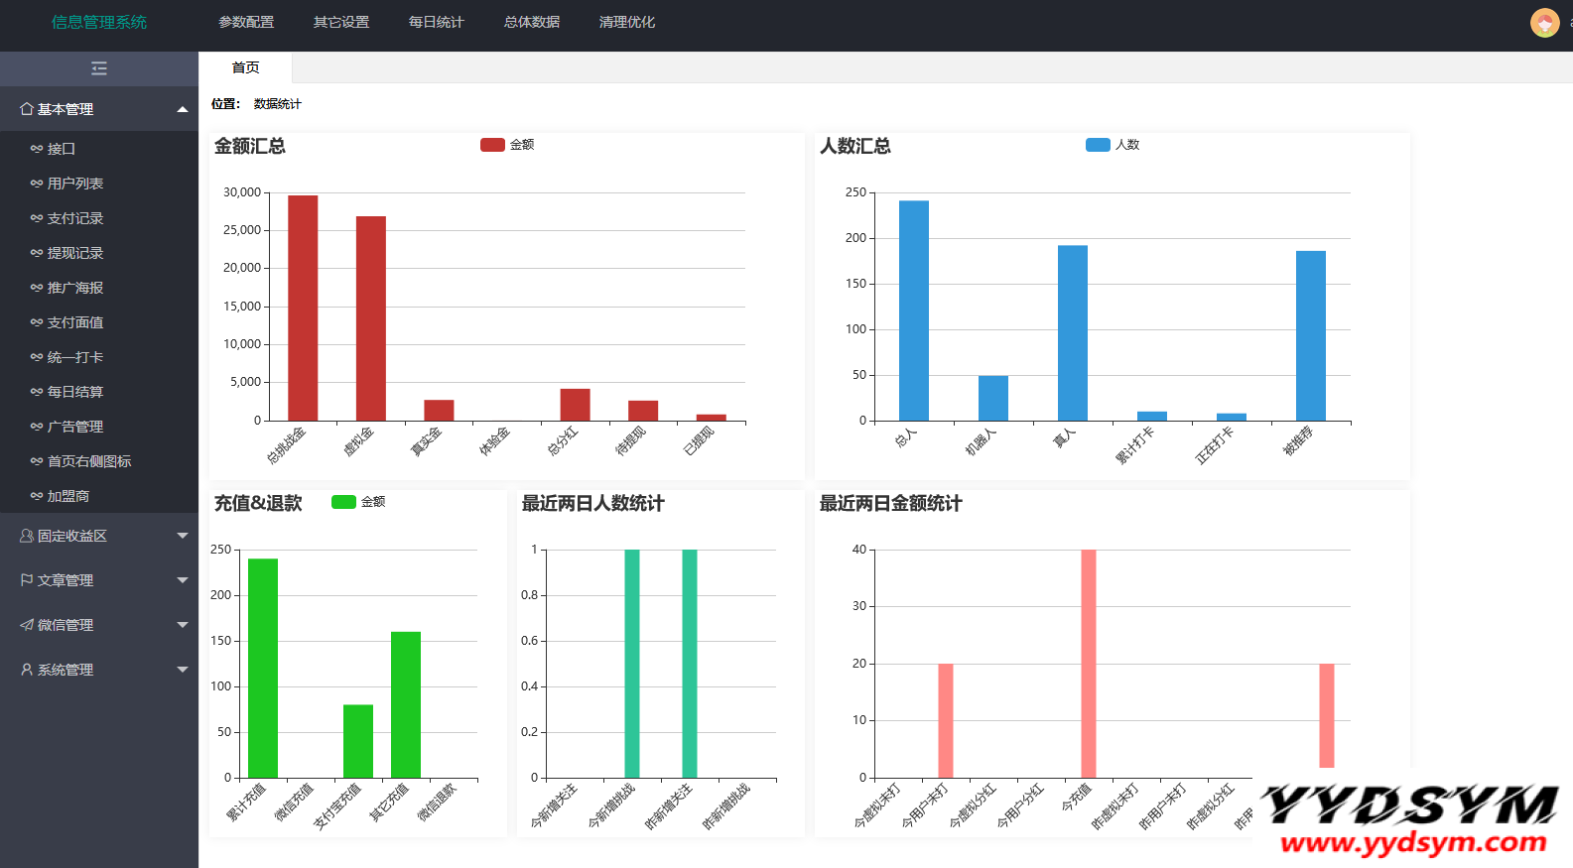Expand the 固定收益区 dropdown arrow
Viewport: 1573px width, 868px height.
(183, 536)
